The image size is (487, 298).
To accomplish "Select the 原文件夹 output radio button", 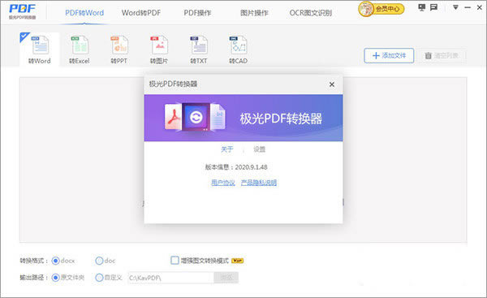I will coord(55,278).
